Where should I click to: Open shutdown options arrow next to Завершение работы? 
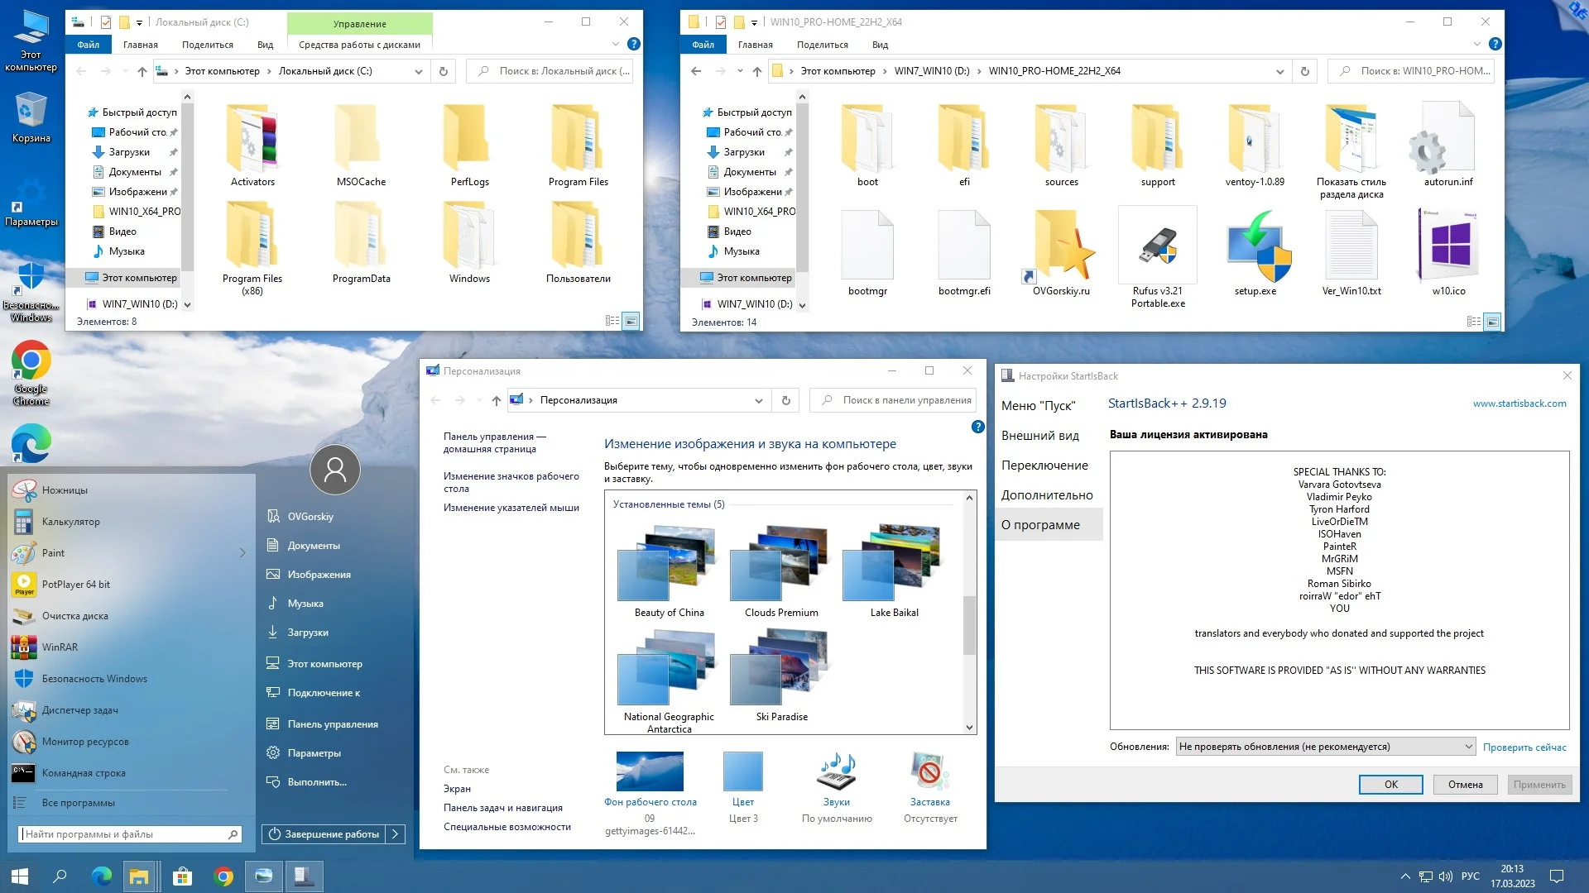pyautogui.click(x=396, y=834)
